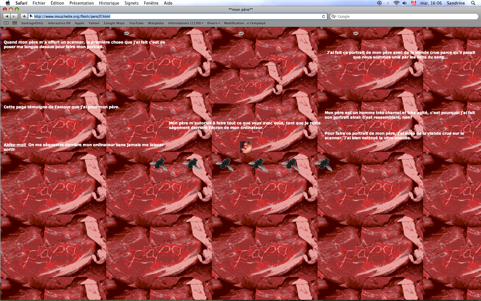The image size is (481, 301).
Task: Open the Safari menu
Action: (x=21, y=3)
